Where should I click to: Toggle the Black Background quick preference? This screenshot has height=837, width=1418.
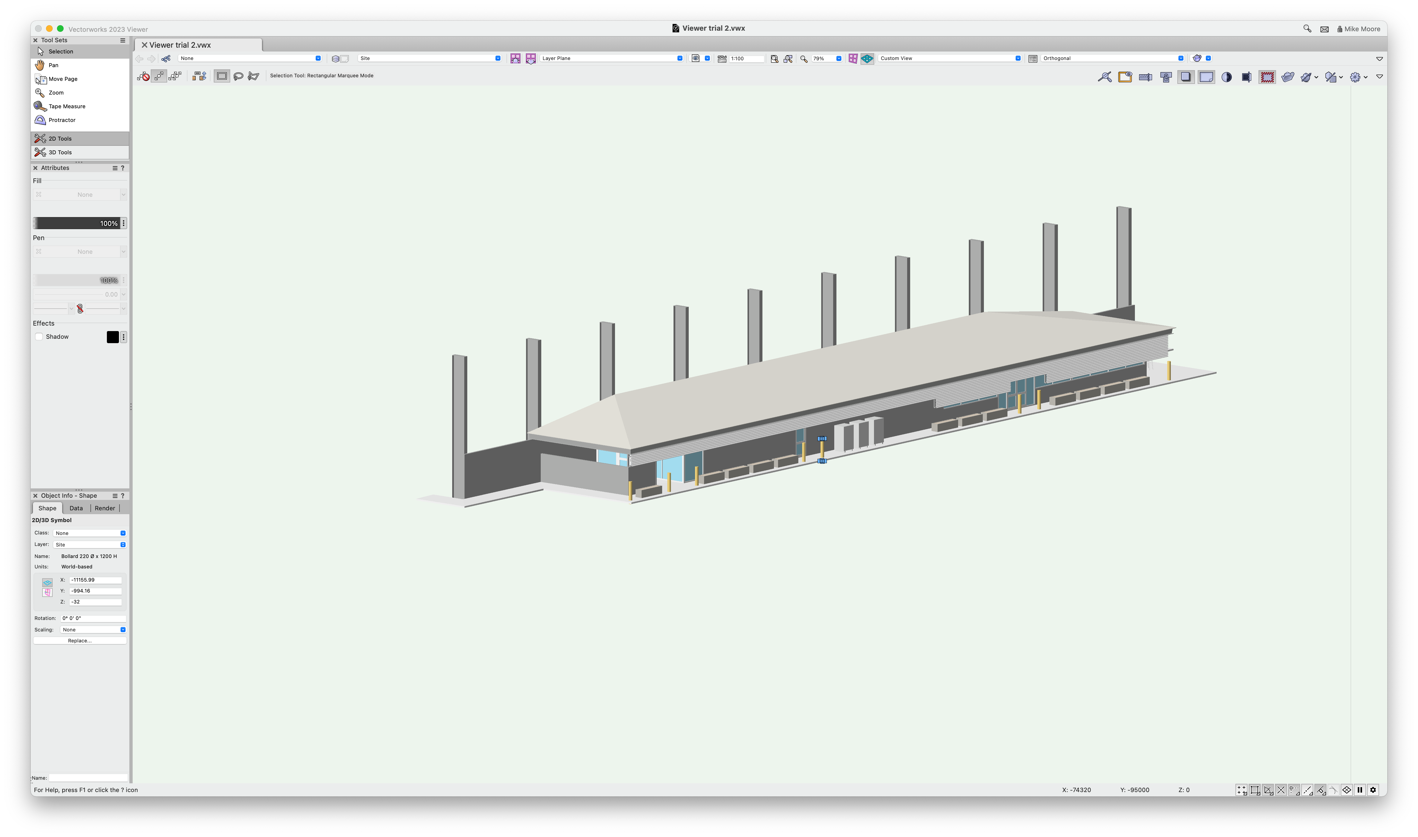tap(1227, 77)
